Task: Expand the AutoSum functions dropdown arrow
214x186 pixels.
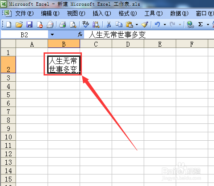Action: 208,24
